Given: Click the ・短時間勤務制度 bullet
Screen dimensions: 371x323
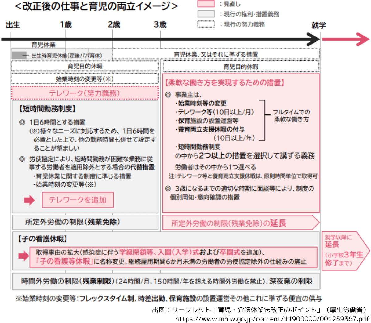Looking at the screenshot, I should pos(198,147).
